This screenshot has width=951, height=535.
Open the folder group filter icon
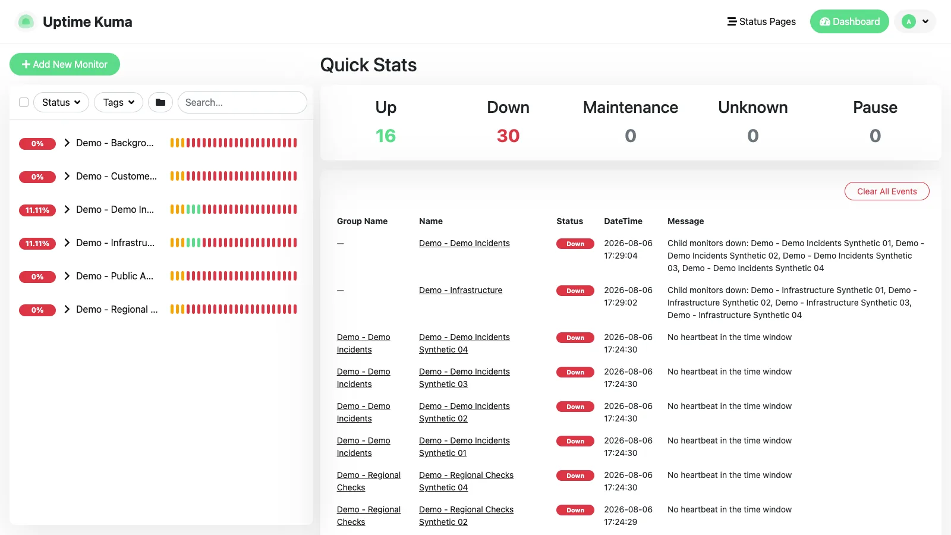click(x=160, y=102)
